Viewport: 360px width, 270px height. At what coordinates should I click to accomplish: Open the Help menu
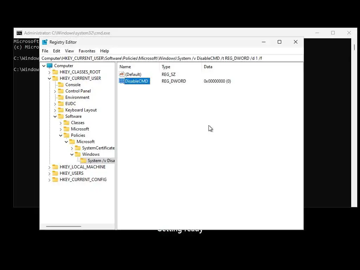click(x=104, y=51)
